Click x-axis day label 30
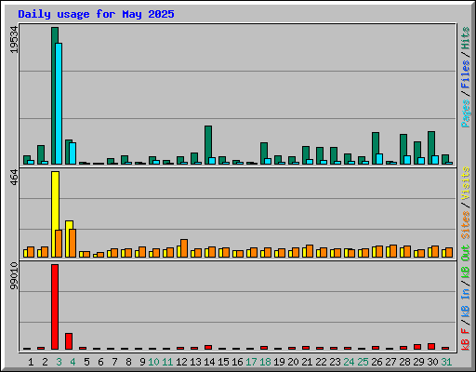 (432, 362)
